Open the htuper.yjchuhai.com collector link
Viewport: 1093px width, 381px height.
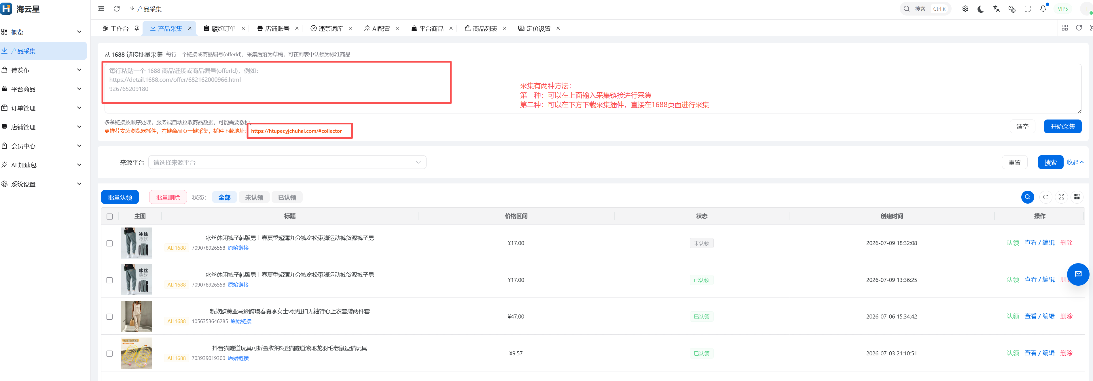click(296, 131)
